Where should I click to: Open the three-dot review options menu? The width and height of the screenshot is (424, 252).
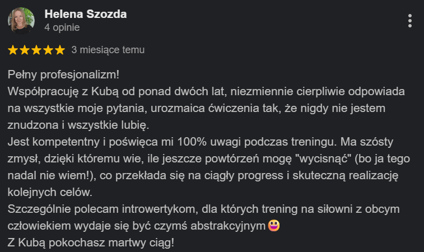click(410, 21)
